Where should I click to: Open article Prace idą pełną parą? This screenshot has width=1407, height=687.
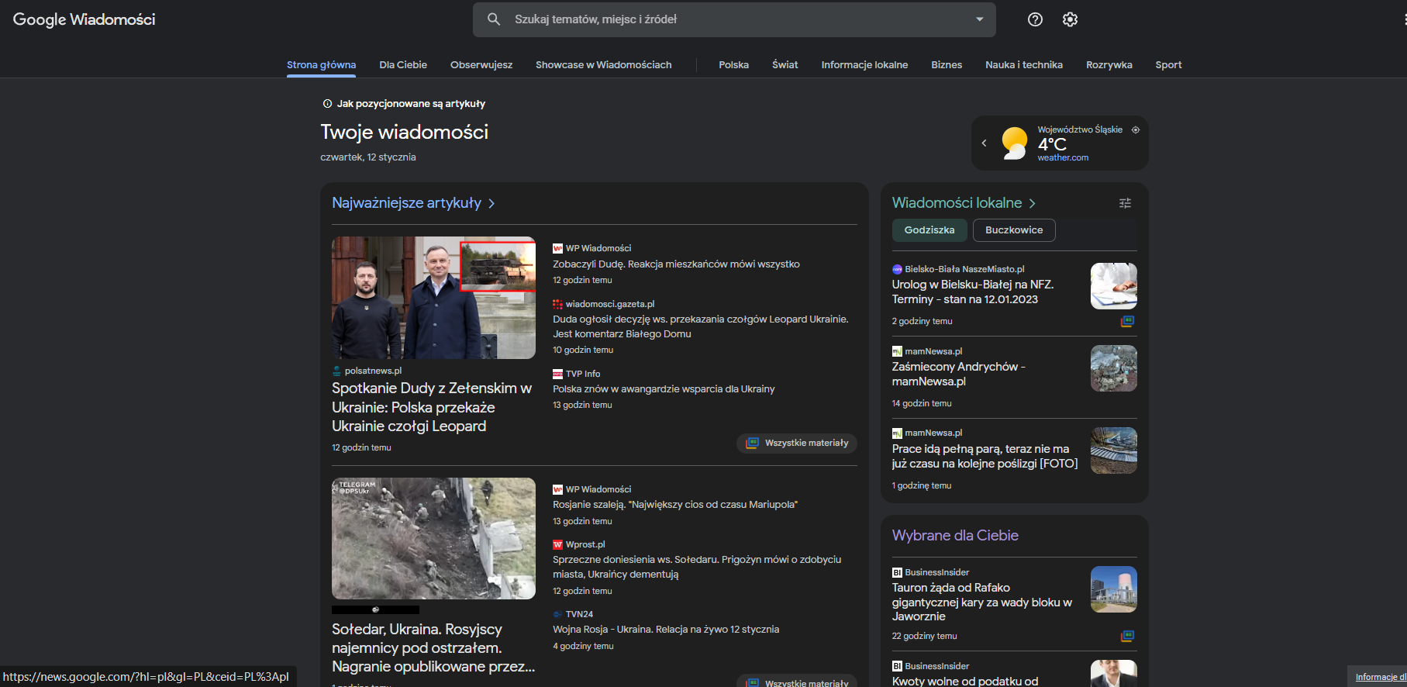point(985,457)
